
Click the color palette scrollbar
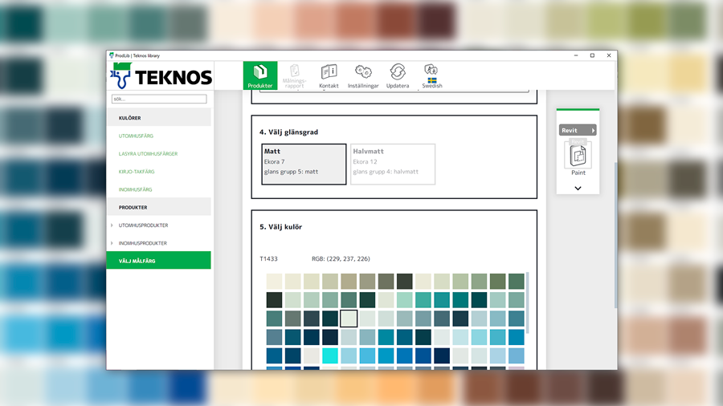pyautogui.click(x=528, y=302)
